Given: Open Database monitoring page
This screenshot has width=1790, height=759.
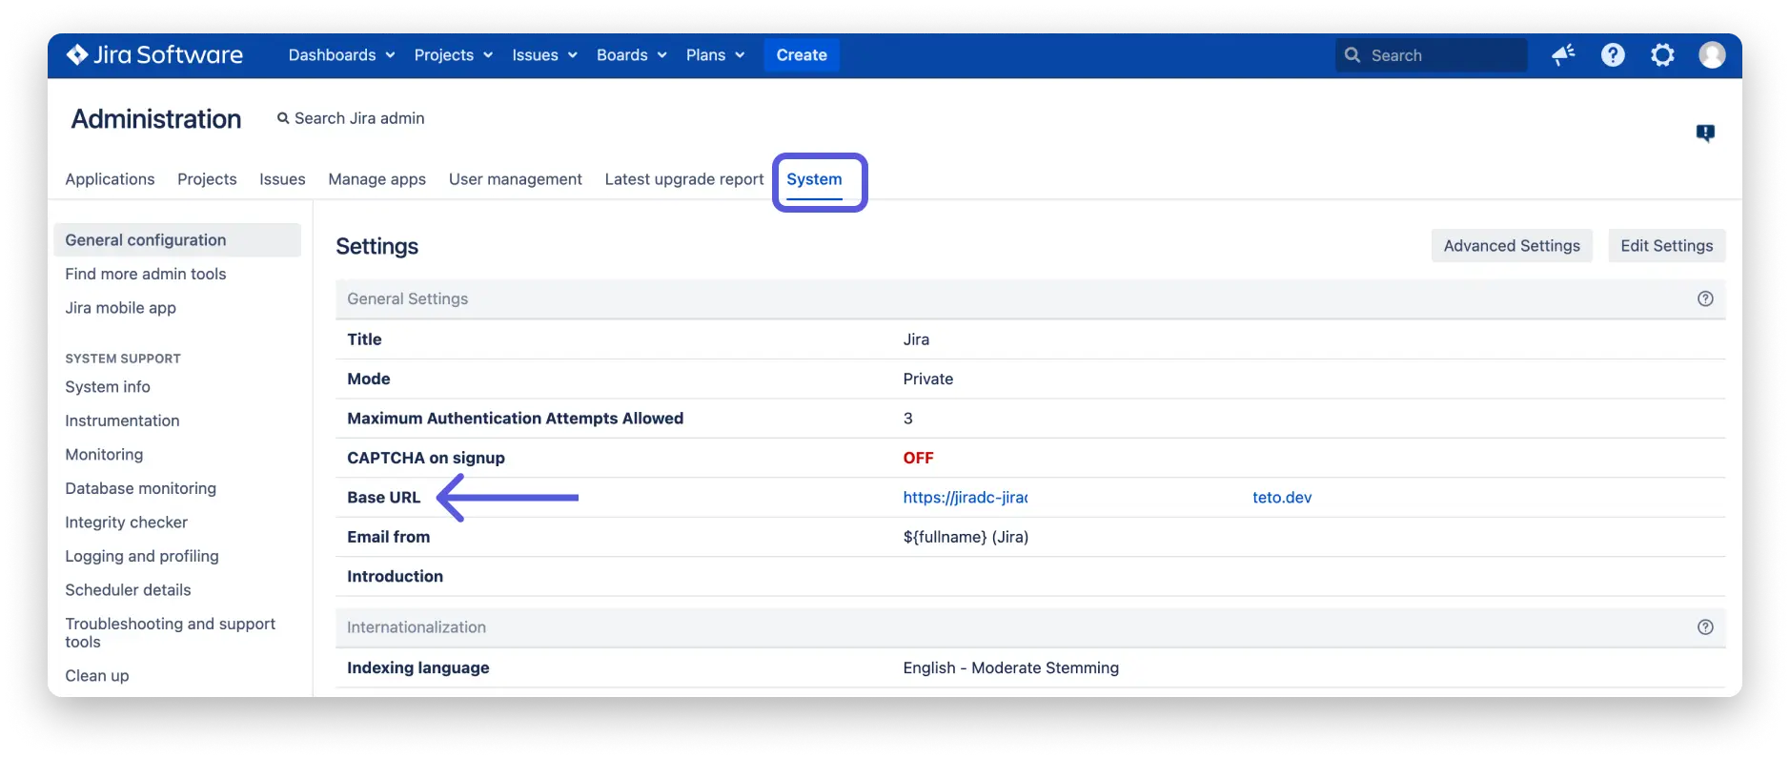Looking at the screenshot, I should [140, 488].
